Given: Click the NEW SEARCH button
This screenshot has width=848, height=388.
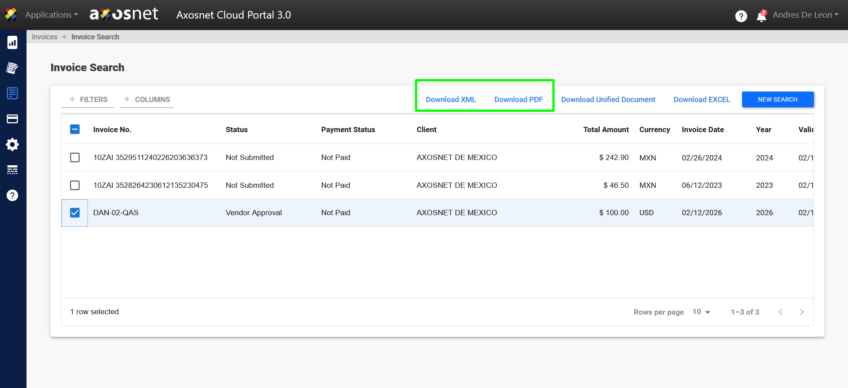Looking at the screenshot, I should pos(777,99).
